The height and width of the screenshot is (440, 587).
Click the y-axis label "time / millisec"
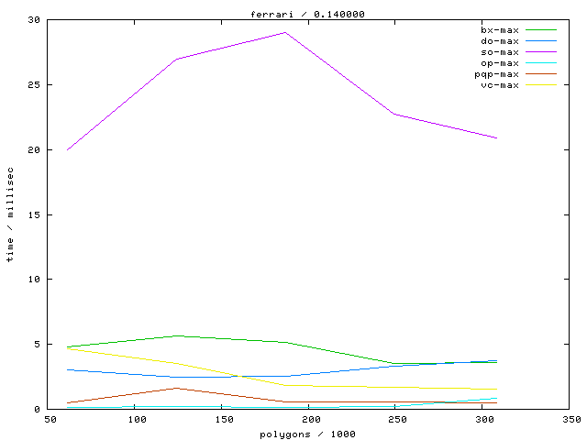pyautogui.click(x=10, y=214)
